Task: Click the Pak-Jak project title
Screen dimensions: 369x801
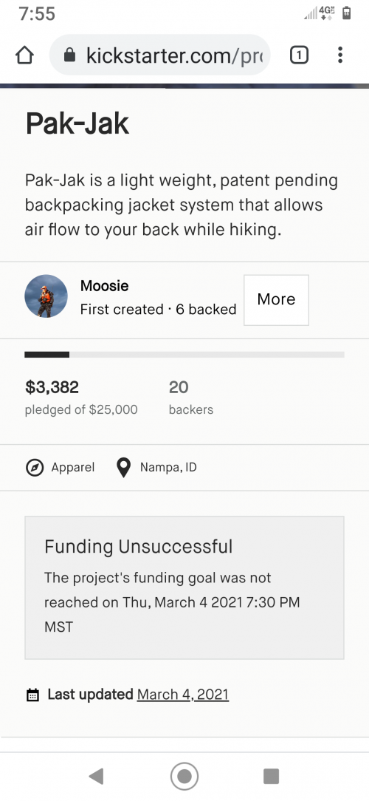Action: coord(77,124)
